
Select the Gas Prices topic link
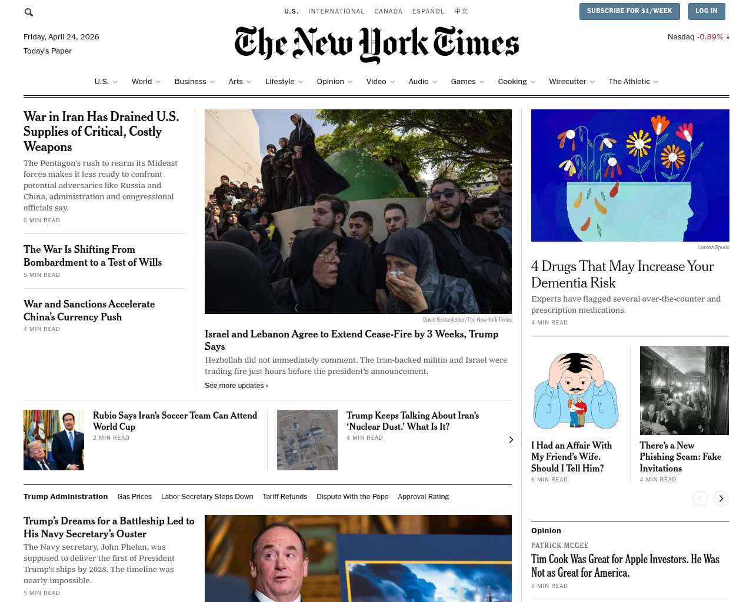135,497
